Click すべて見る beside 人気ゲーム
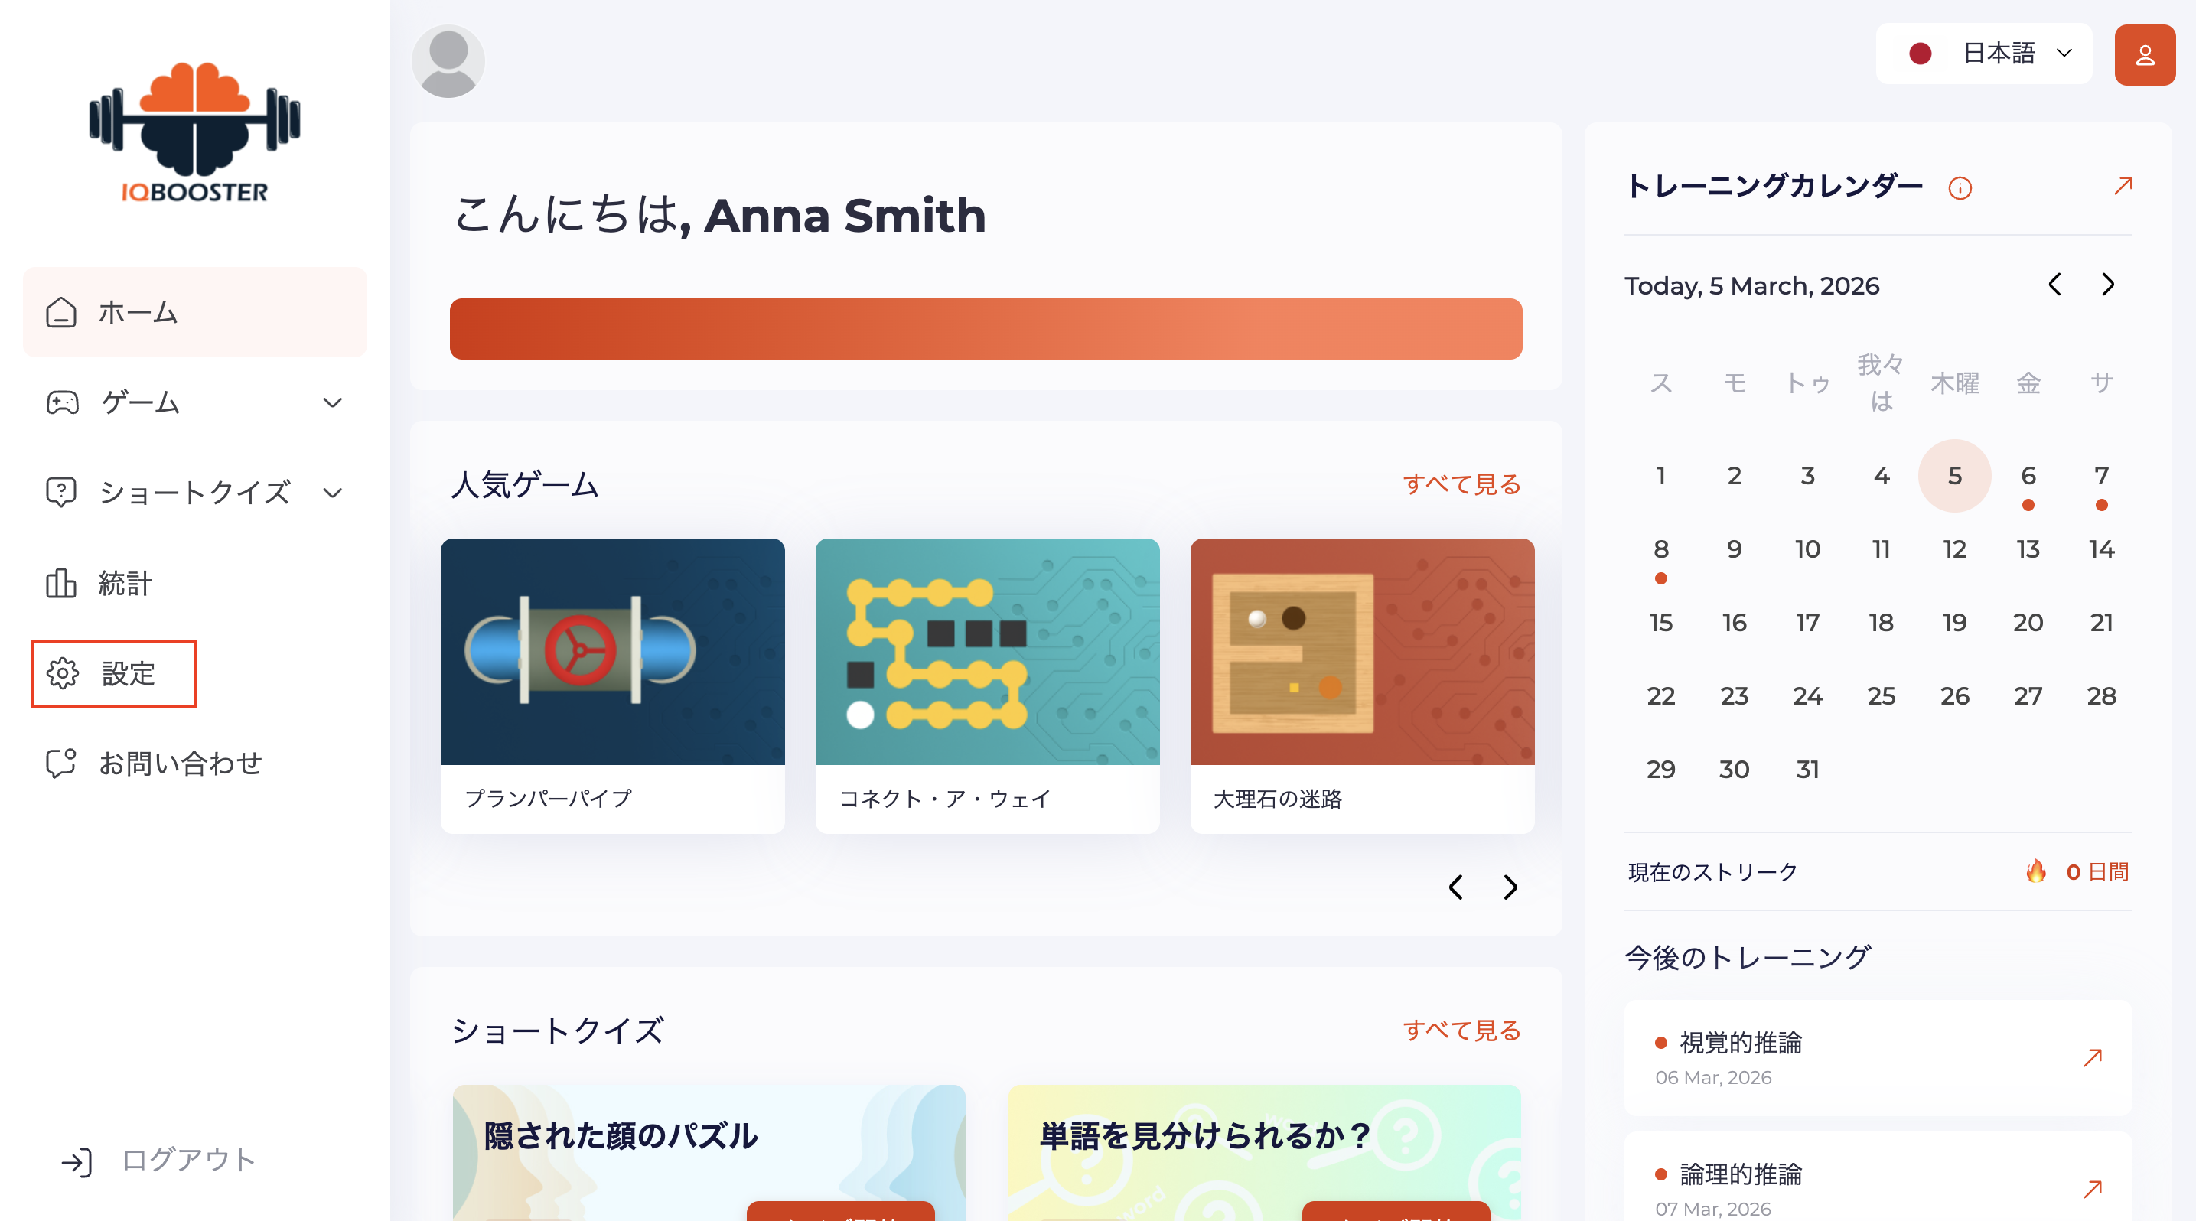2196x1221 pixels. (x=1461, y=484)
